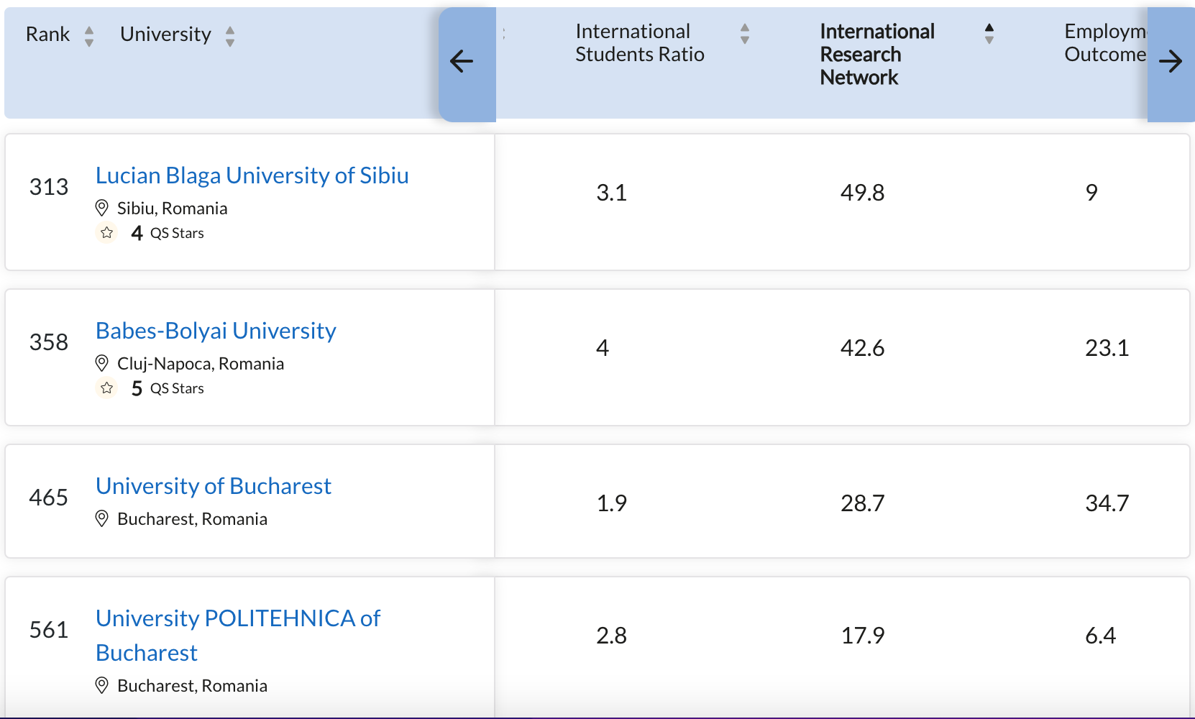Sort by International Students Ratio arrows
Image resolution: width=1195 pixels, height=719 pixels.
pyautogui.click(x=745, y=33)
